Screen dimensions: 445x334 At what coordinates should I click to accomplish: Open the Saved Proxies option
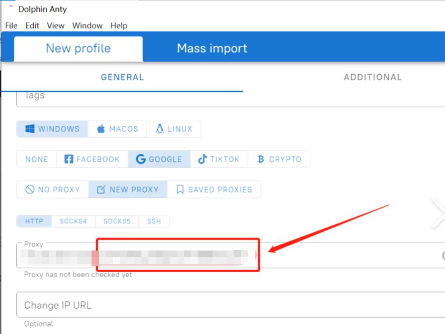[x=214, y=190]
